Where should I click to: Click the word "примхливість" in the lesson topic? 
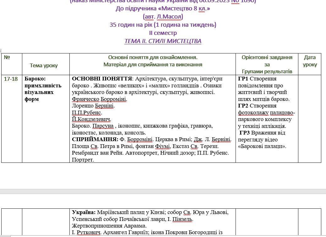point(43,85)
